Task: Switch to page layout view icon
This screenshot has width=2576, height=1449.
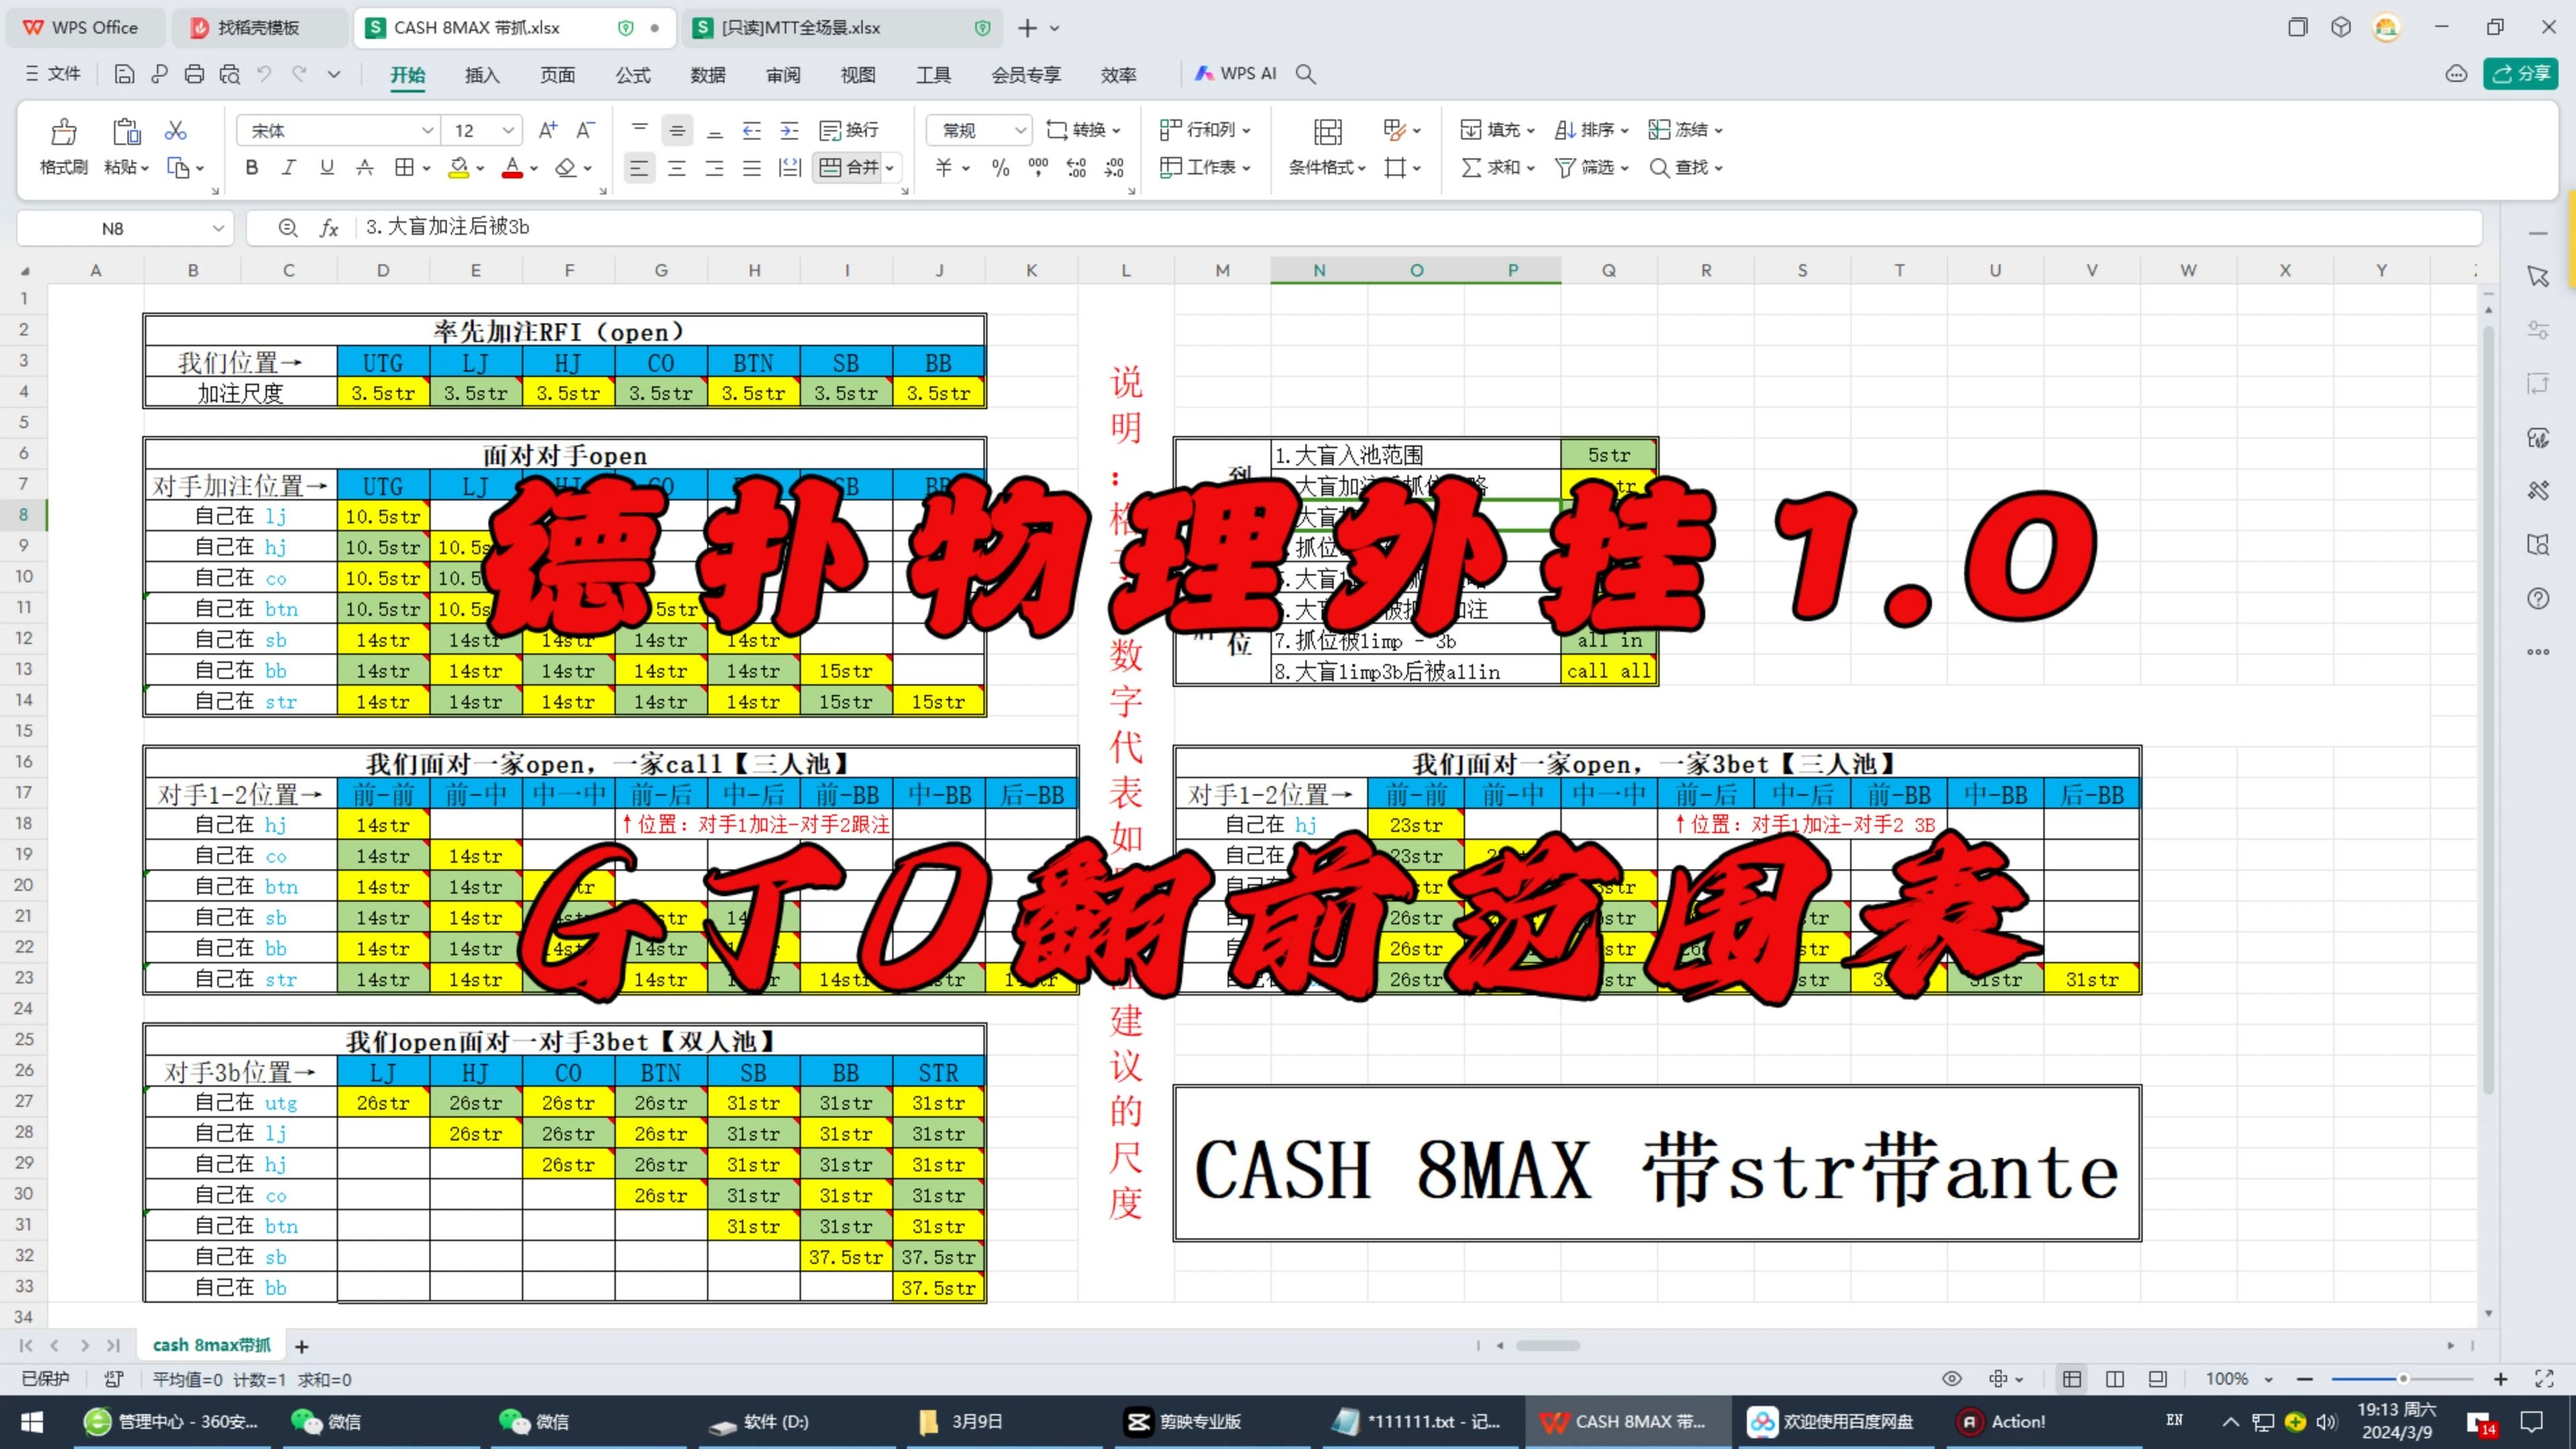Action: (x=2114, y=1379)
